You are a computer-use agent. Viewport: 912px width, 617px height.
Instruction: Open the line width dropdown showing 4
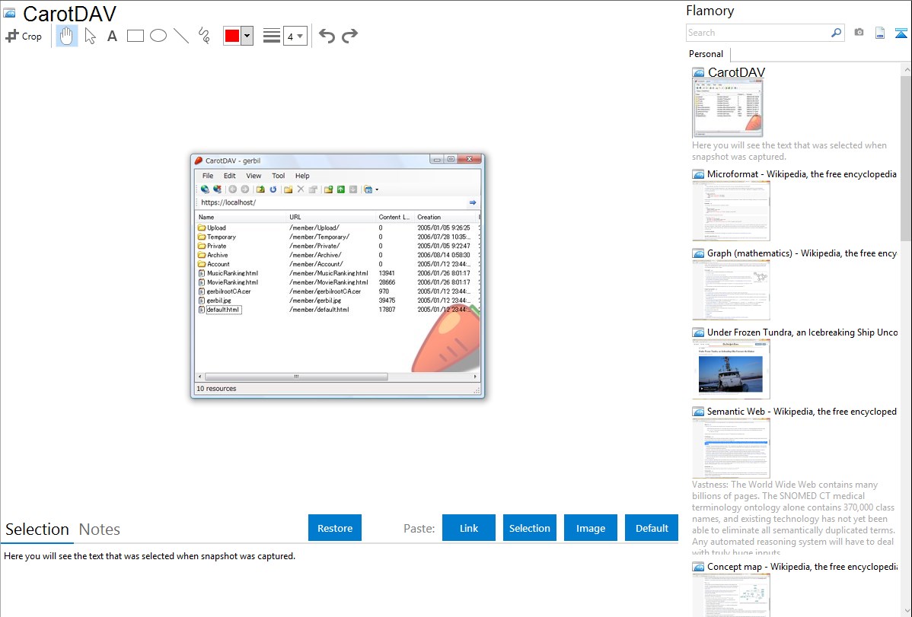coord(295,36)
